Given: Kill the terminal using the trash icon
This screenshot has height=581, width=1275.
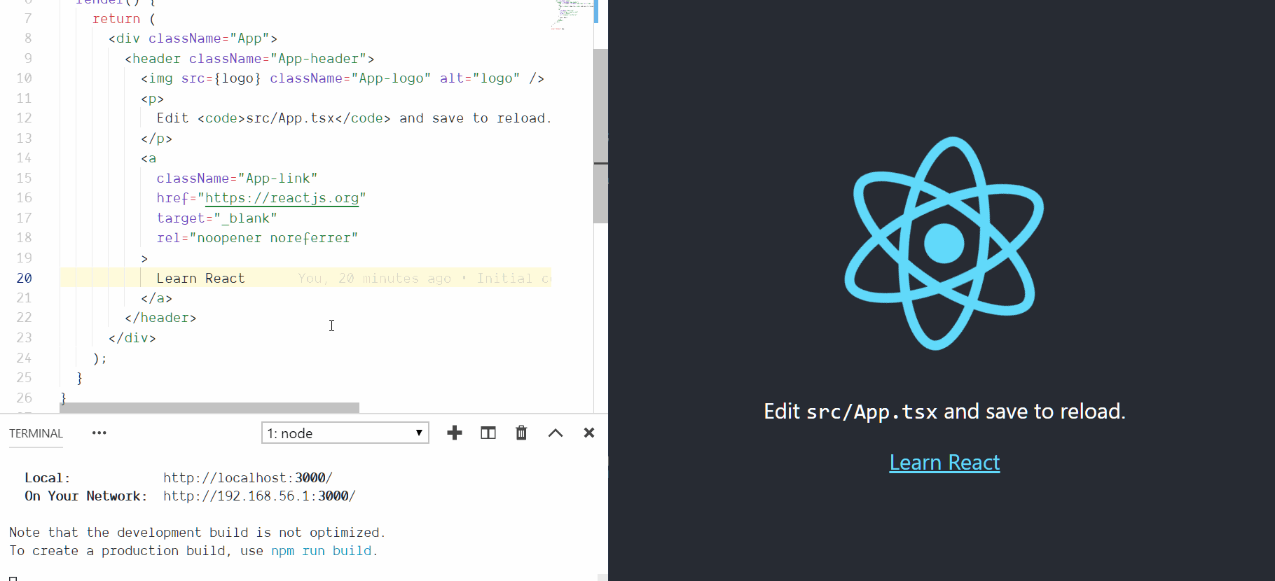Looking at the screenshot, I should (x=521, y=433).
